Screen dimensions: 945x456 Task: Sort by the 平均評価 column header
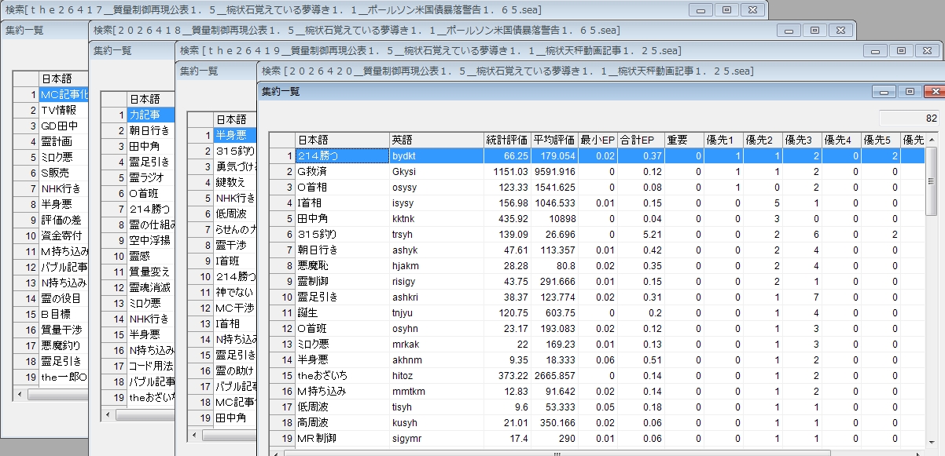553,140
